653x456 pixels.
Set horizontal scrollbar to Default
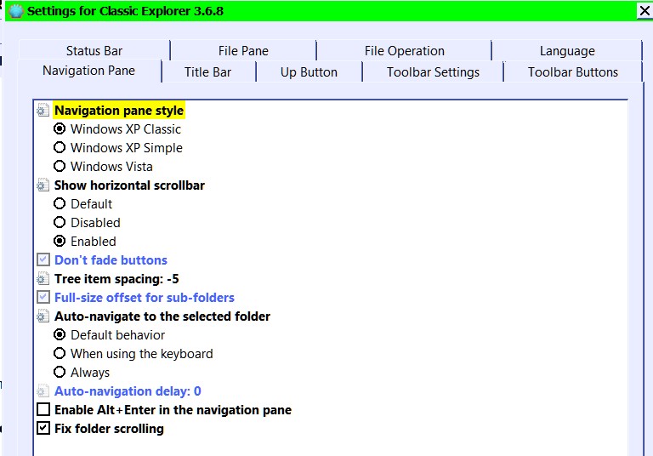tap(60, 204)
